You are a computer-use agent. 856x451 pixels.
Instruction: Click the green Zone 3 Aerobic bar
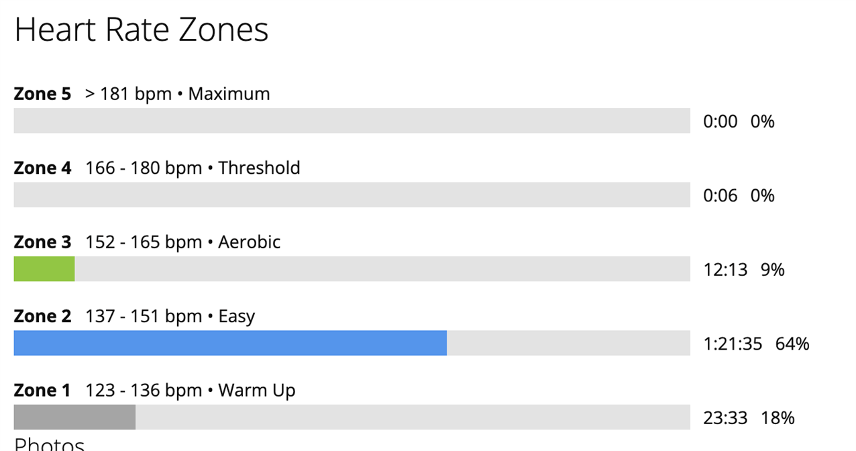pos(44,269)
